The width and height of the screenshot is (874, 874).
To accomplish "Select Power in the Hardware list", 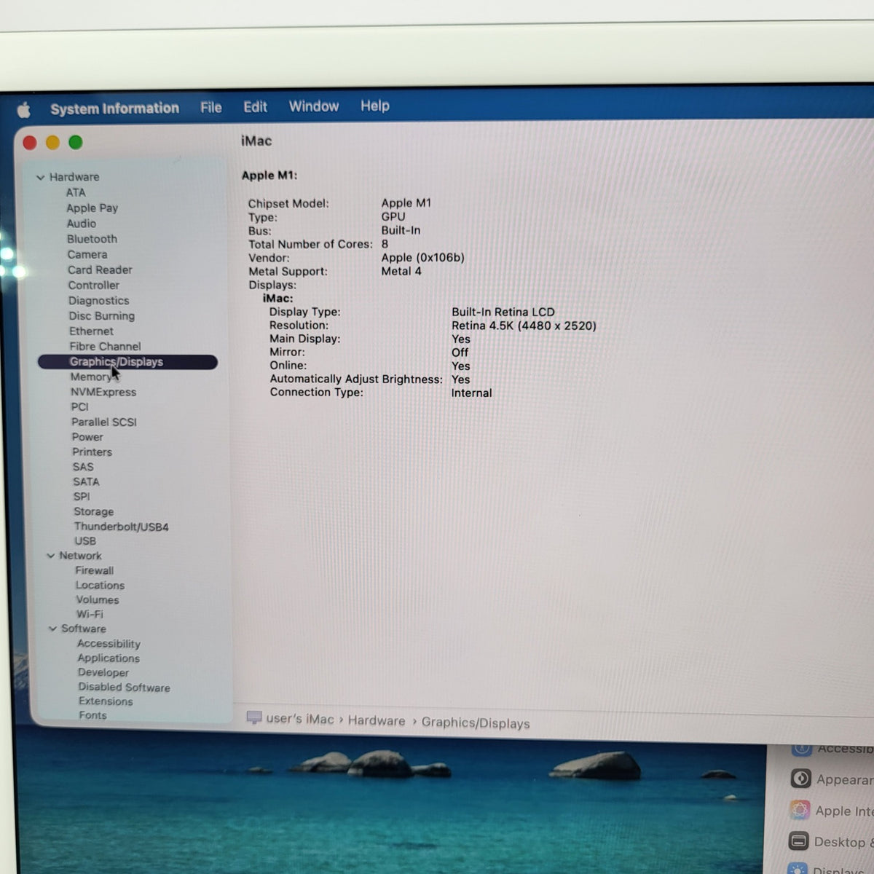I will click(x=87, y=437).
